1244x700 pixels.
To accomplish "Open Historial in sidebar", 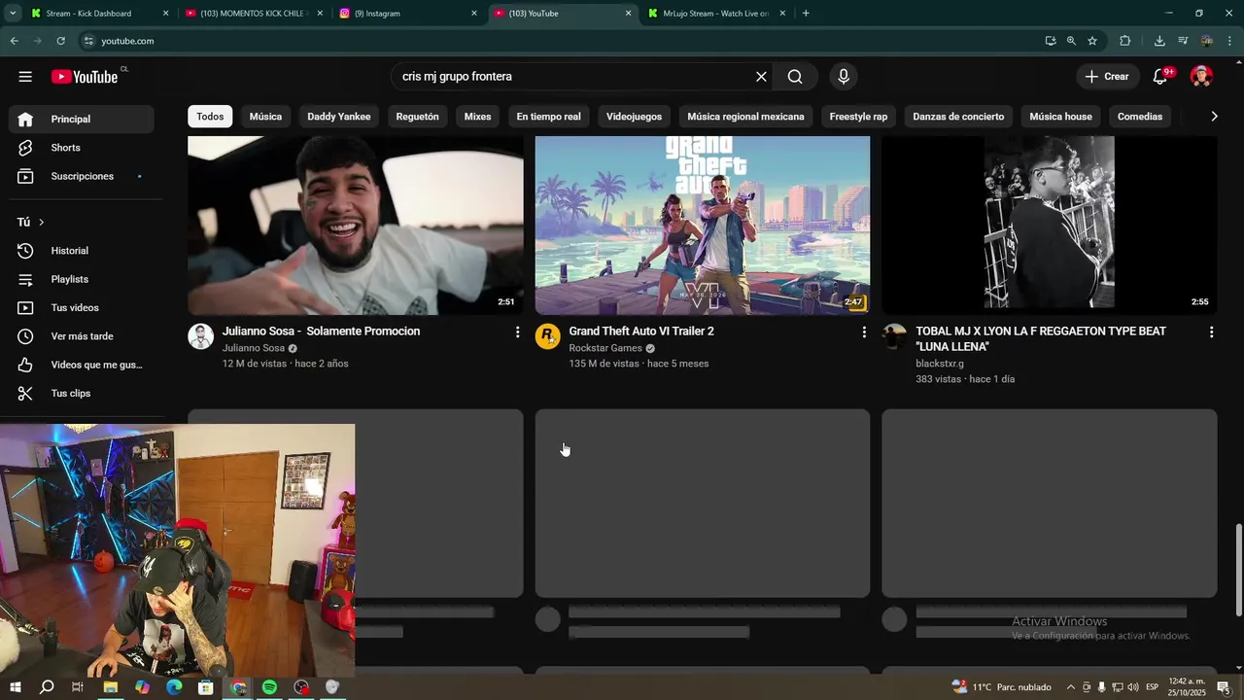I will [x=82, y=251].
